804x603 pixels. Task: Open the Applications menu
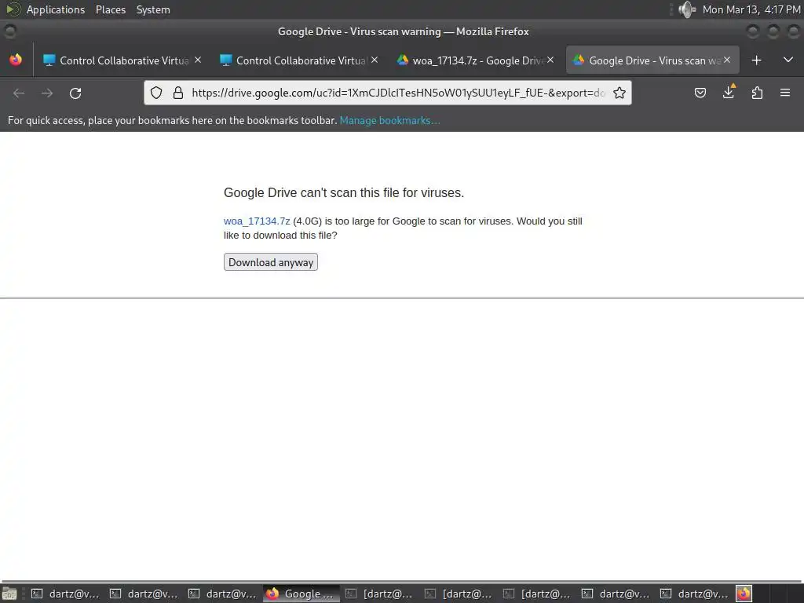click(x=56, y=9)
